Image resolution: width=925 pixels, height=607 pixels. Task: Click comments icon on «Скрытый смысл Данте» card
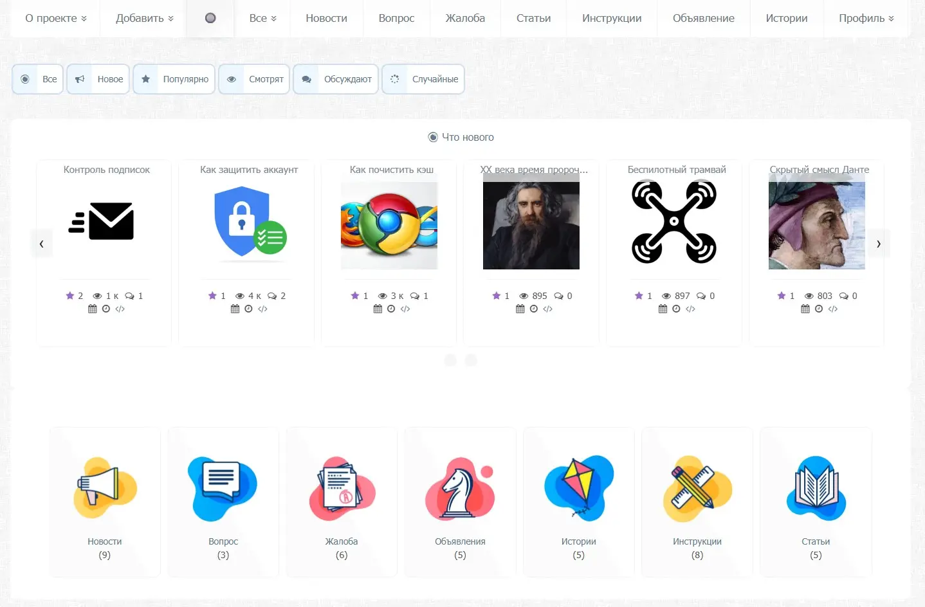click(844, 296)
